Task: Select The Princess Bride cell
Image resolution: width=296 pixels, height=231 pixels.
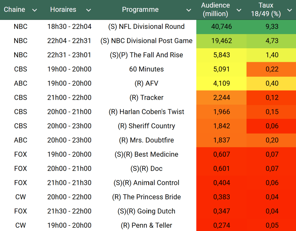Action: tap(146, 197)
